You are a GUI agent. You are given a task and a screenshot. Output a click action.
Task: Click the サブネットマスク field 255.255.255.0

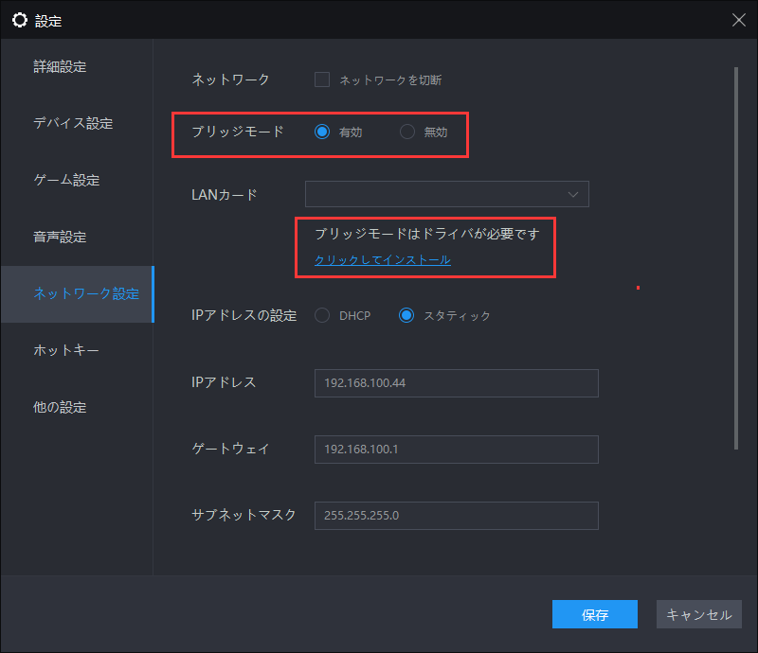[457, 516]
